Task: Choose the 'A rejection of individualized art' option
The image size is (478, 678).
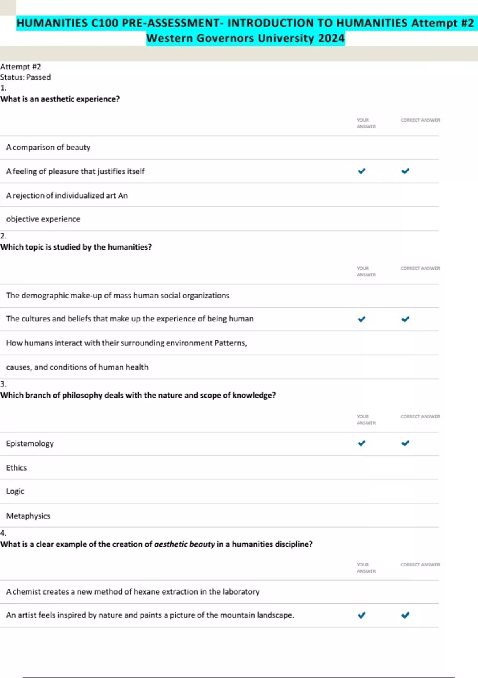Action: pos(62,195)
